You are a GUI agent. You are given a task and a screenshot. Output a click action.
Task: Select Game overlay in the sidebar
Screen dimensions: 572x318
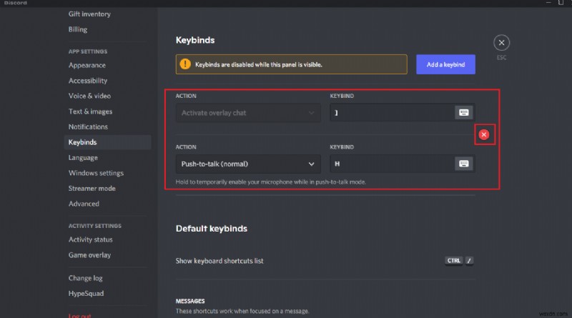[89, 255]
